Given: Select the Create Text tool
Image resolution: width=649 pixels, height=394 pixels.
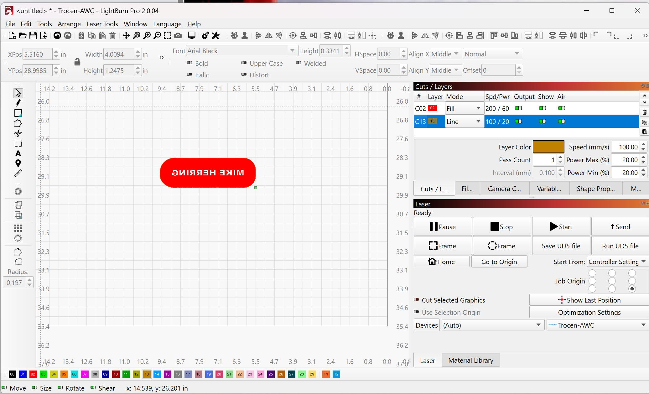Looking at the screenshot, I should coord(18,153).
